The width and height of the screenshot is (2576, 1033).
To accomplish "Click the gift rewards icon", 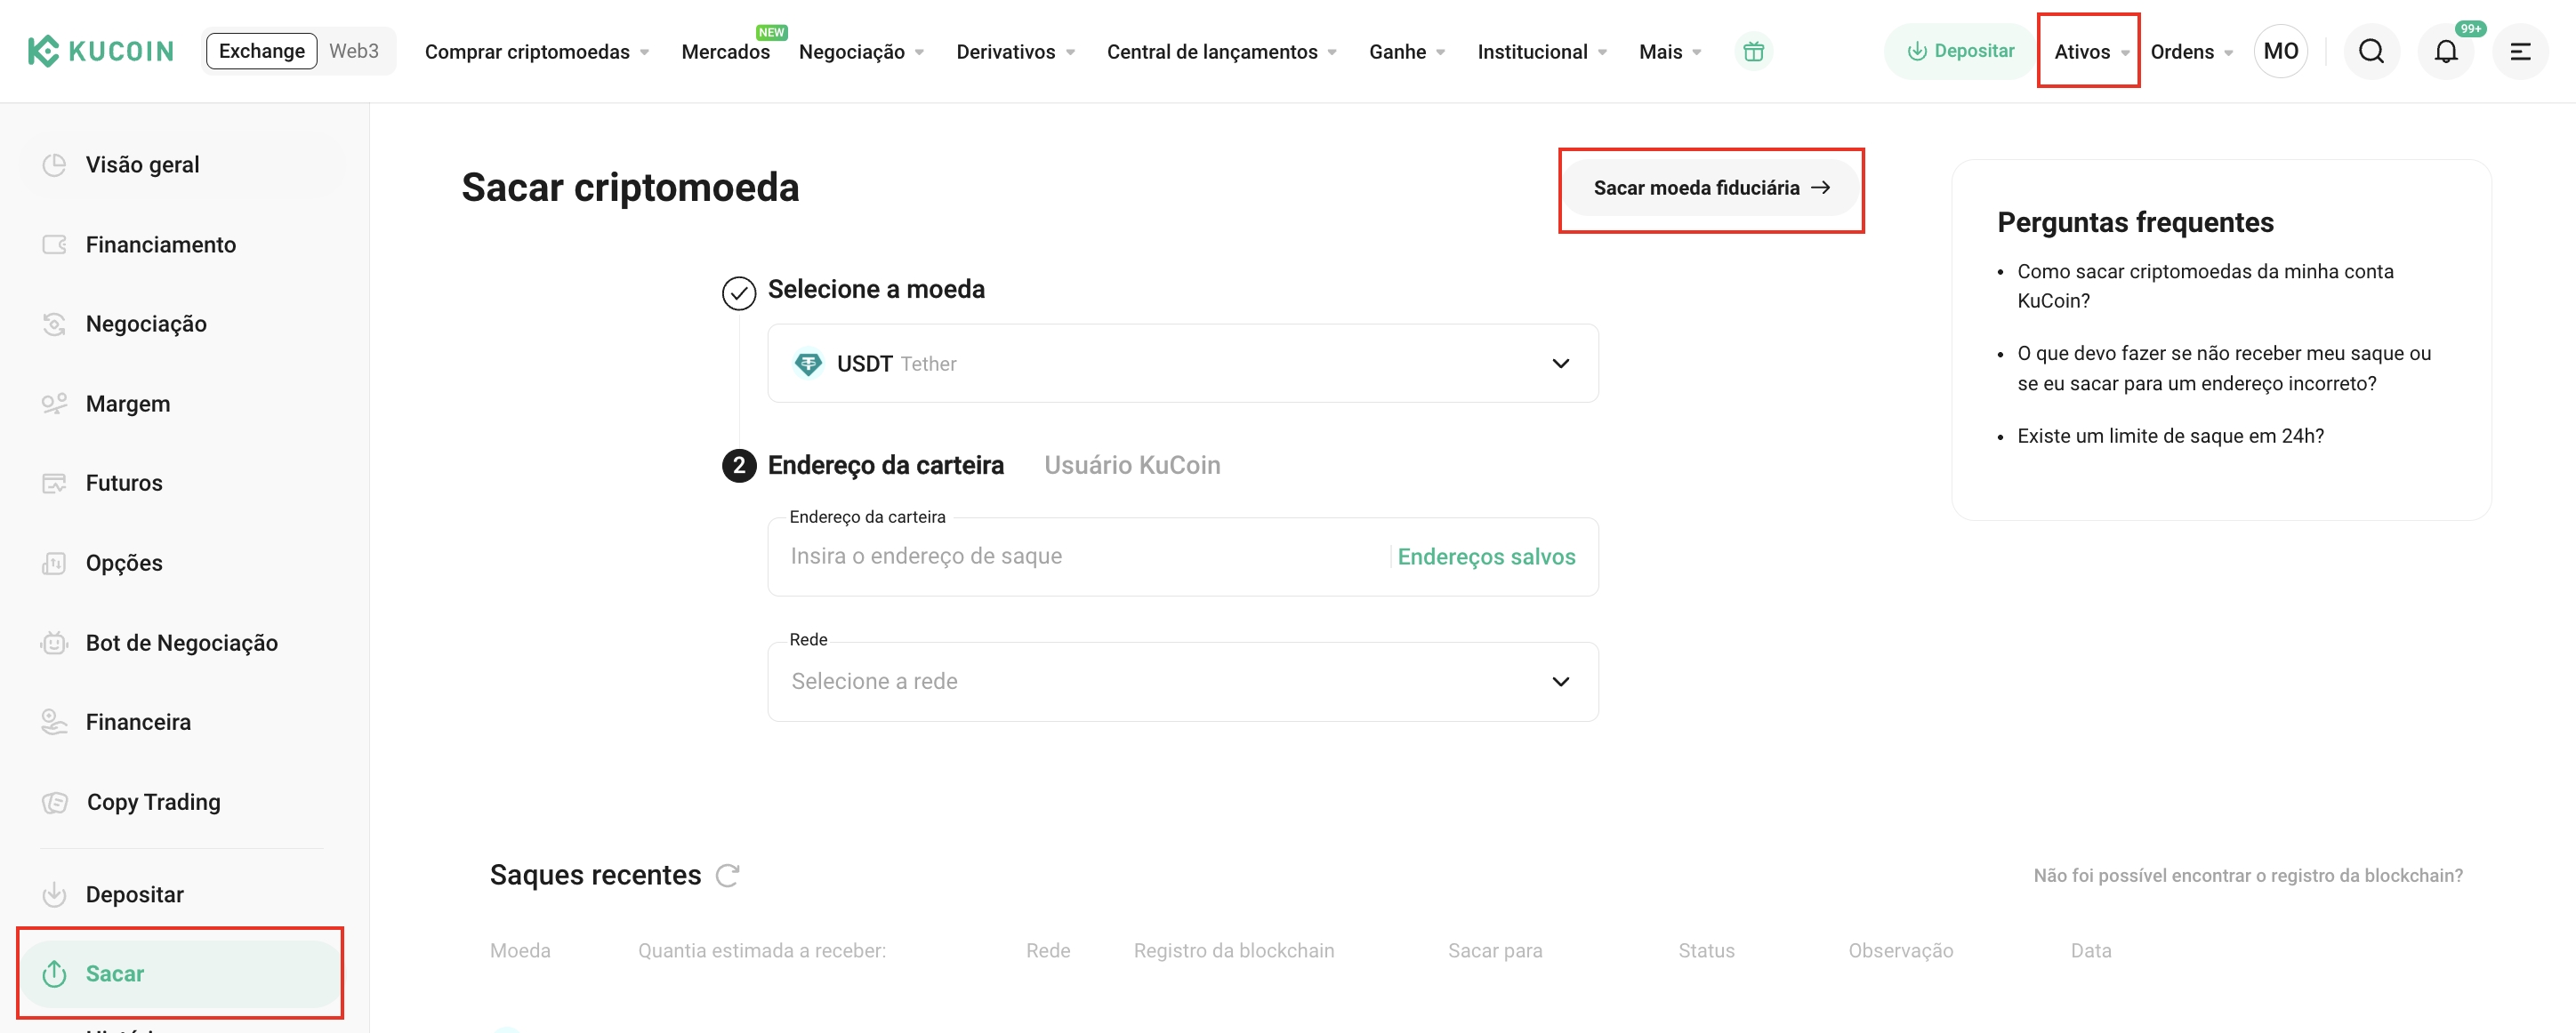I will (1753, 52).
